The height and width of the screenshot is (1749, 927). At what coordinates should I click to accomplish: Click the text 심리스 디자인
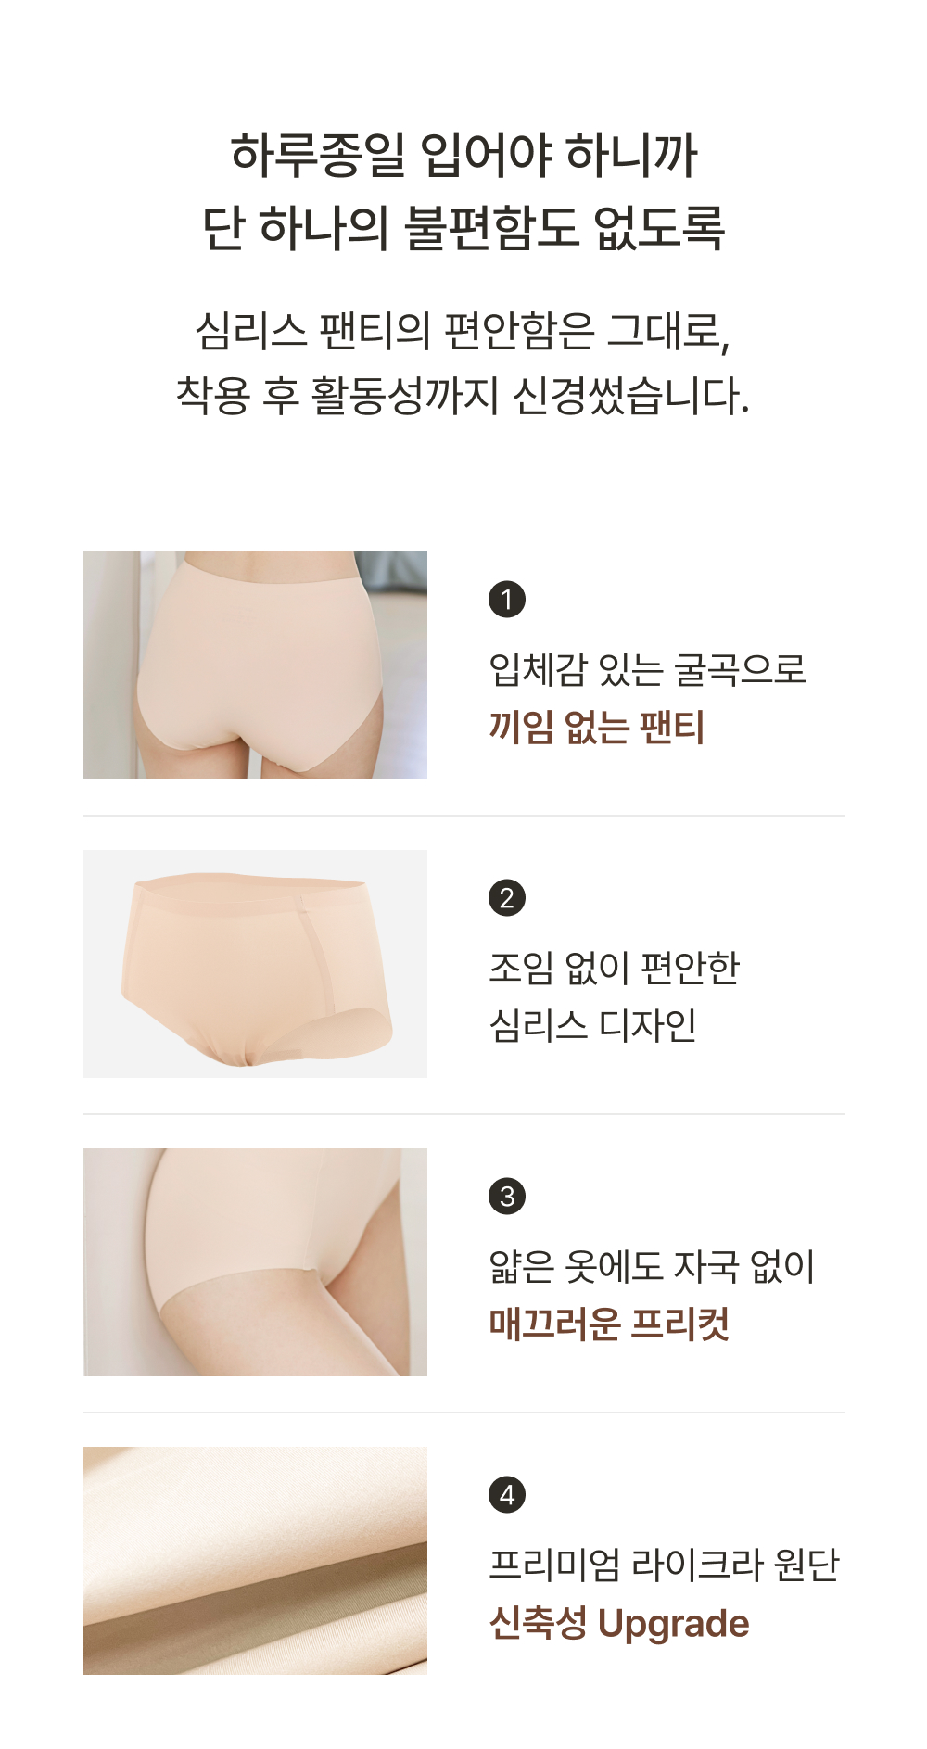click(593, 1025)
